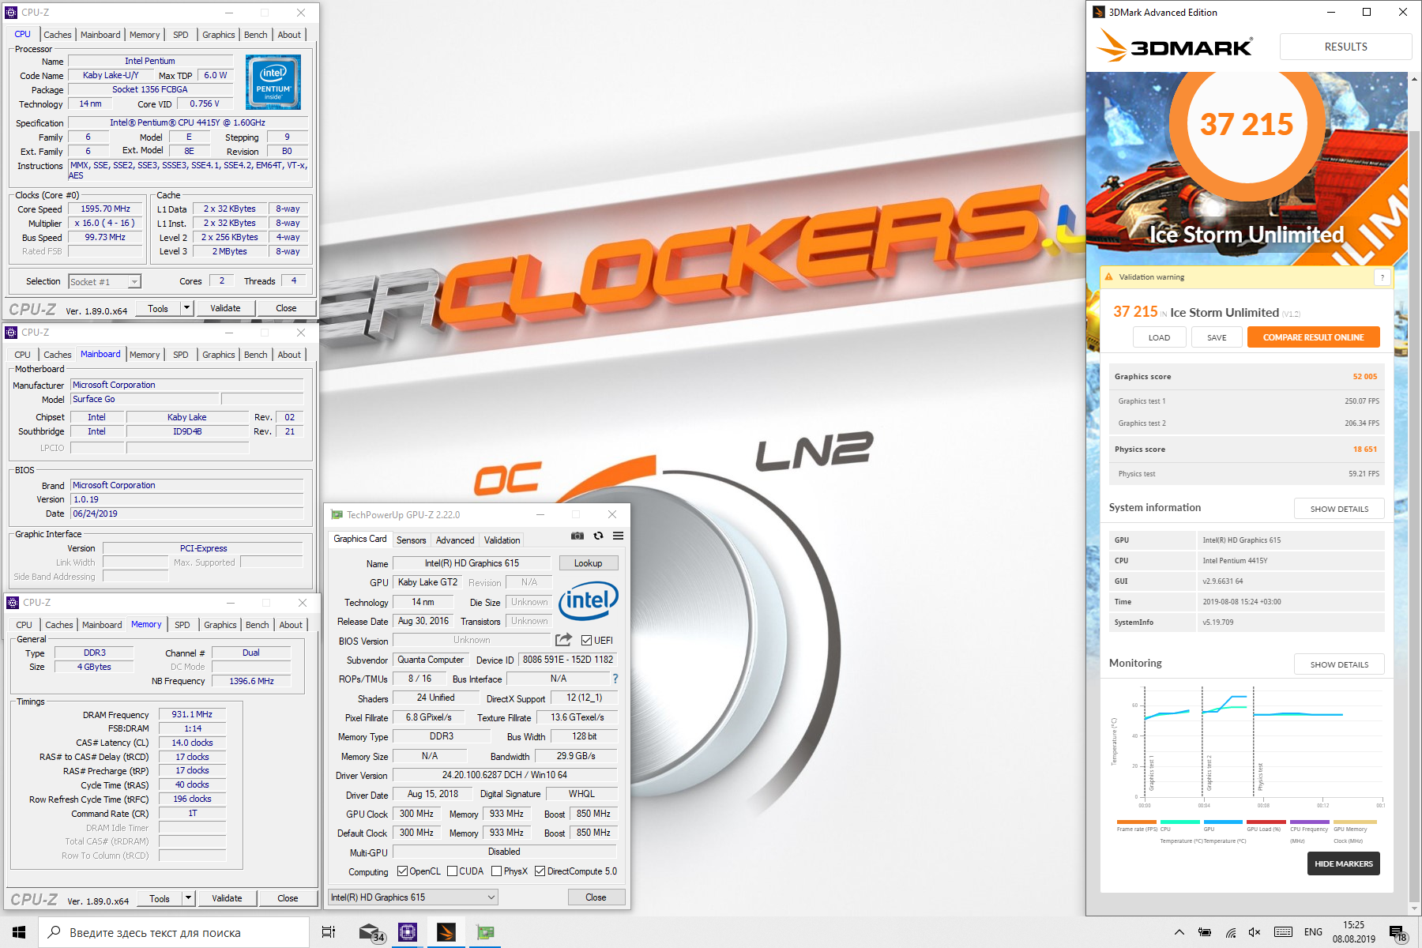The width and height of the screenshot is (1422, 948).
Task: Click the ENG language indicator
Action: coord(1313,932)
